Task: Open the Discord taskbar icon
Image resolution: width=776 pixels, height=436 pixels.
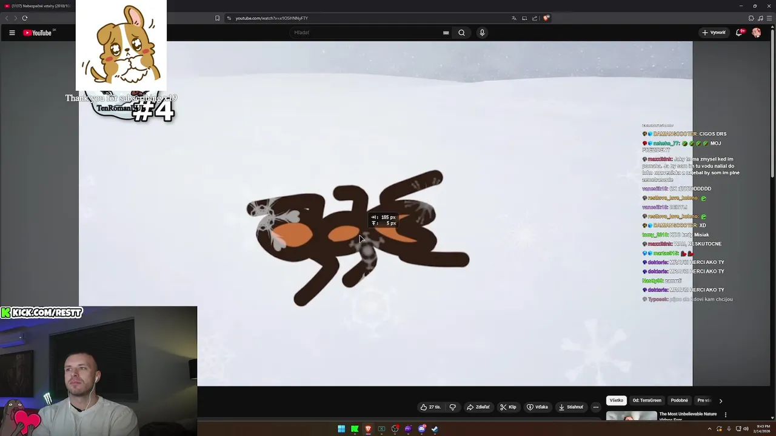Action: pyautogui.click(x=422, y=429)
